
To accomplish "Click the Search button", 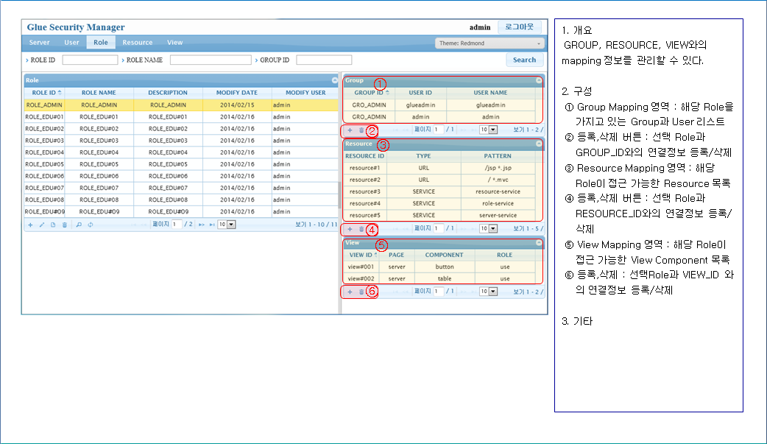I will pyautogui.click(x=524, y=60).
